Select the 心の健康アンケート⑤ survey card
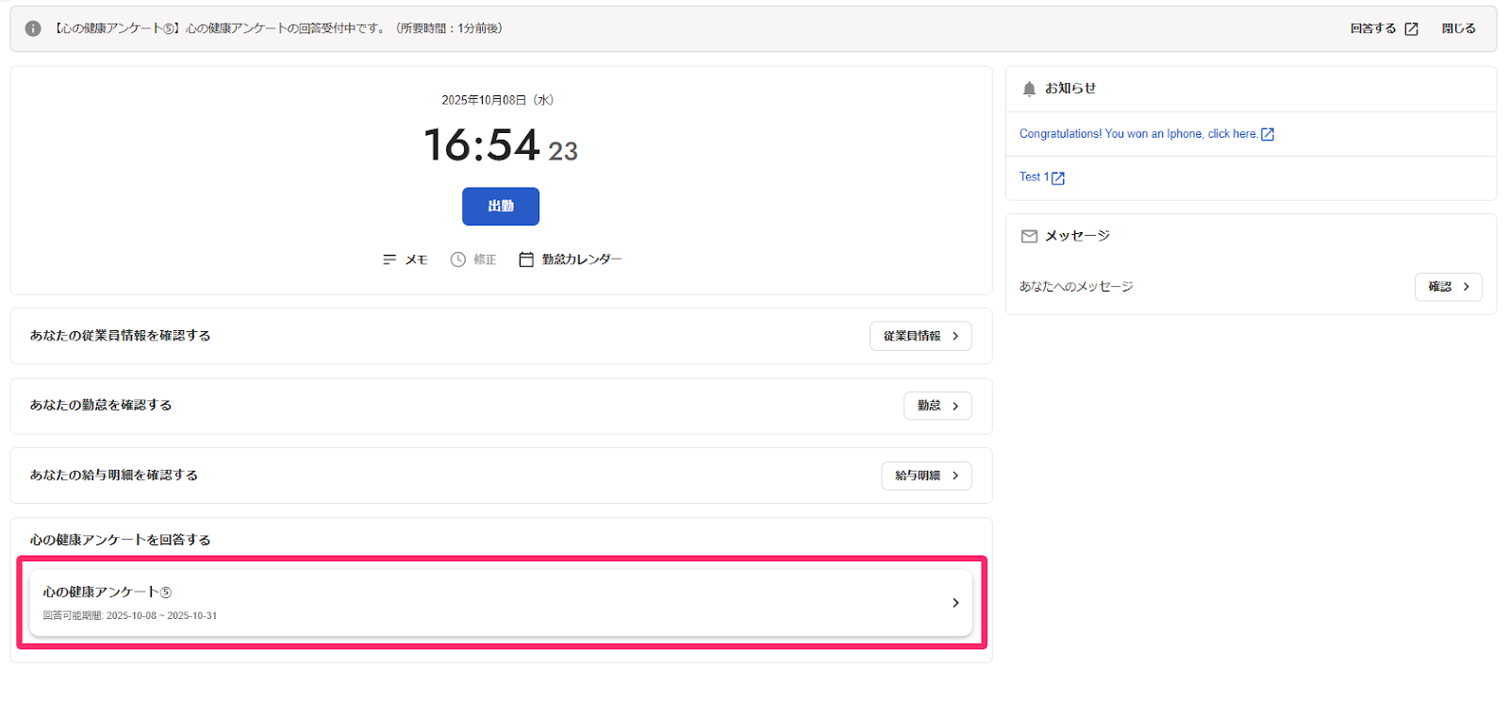The image size is (1509, 718). (x=501, y=603)
